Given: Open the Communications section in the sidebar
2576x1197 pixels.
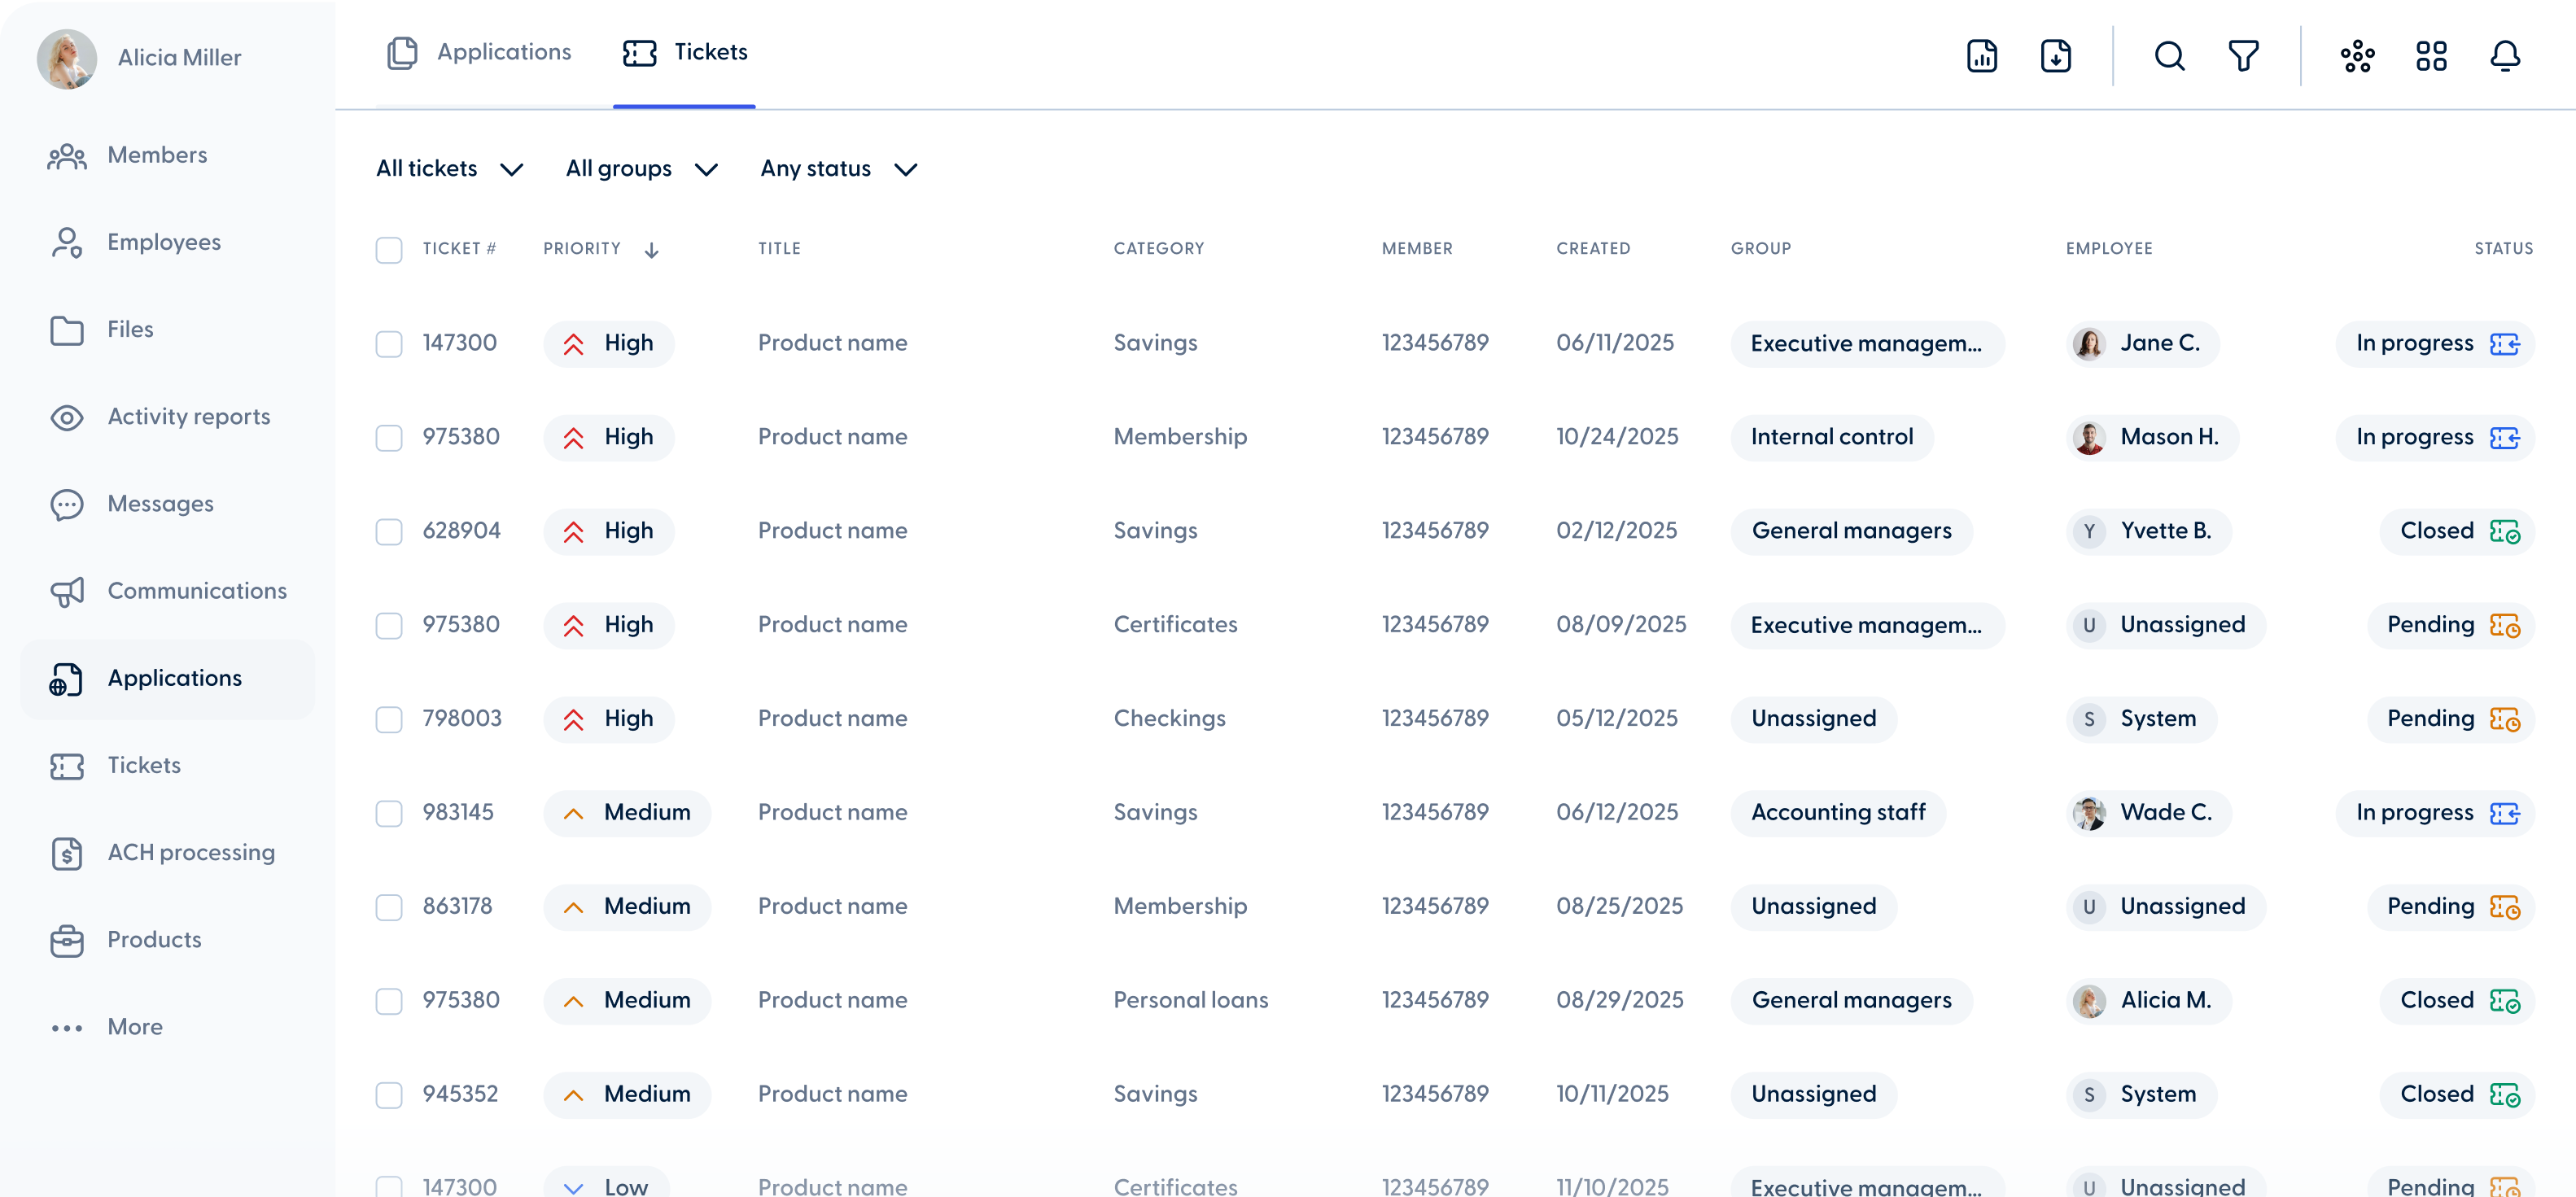Looking at the screenshot, I should [x=197, y=590].
